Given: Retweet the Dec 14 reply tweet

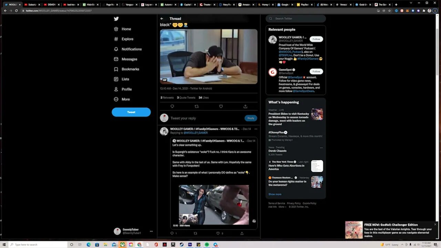Looking at the screenshot, I should 195,233.
